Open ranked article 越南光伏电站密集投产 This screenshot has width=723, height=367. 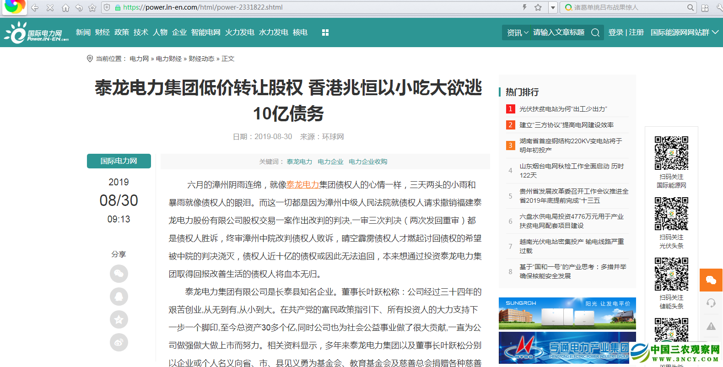[x=572, y=246]
